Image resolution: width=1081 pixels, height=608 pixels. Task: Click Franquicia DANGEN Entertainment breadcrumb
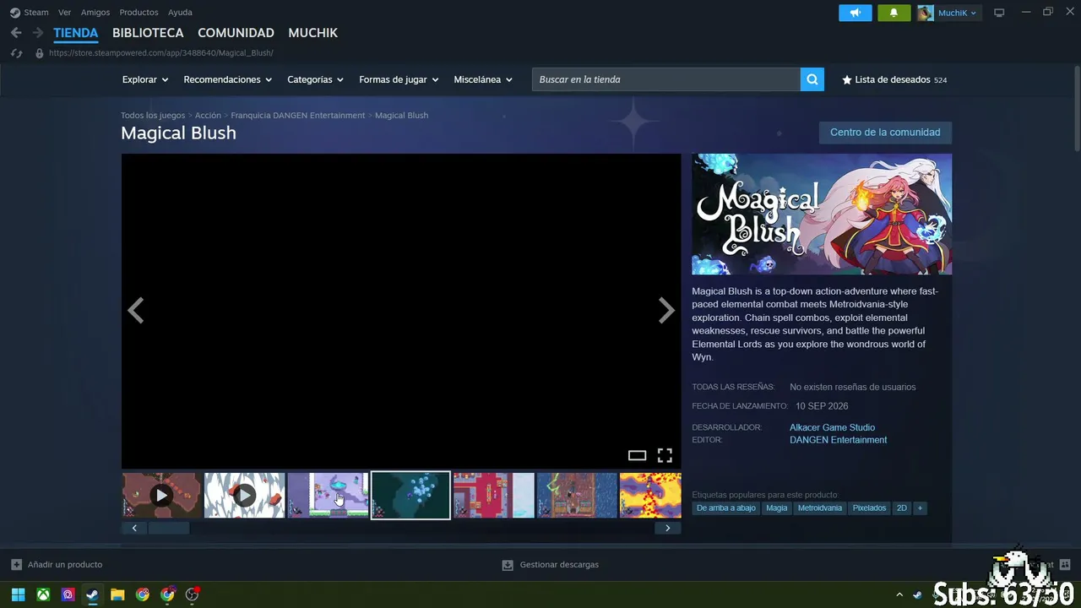(298, 115)
